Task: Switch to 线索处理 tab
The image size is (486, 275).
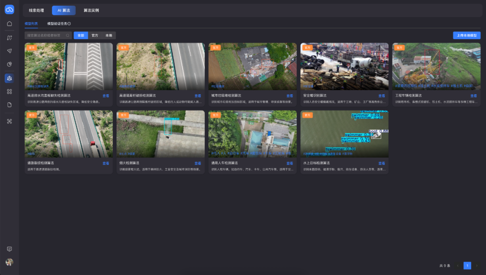Action: pyautogui.click(x=36, y=10)
